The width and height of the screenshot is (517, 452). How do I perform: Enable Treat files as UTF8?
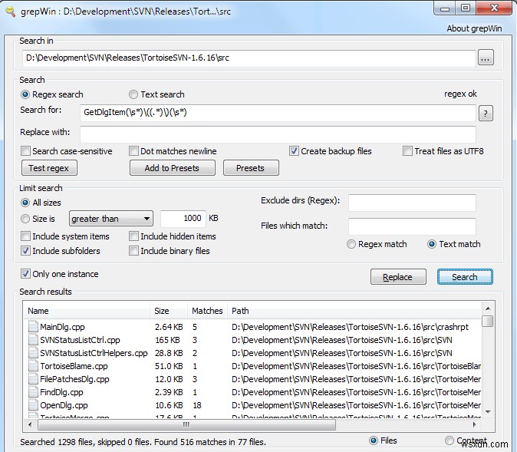tap(407, 151)
